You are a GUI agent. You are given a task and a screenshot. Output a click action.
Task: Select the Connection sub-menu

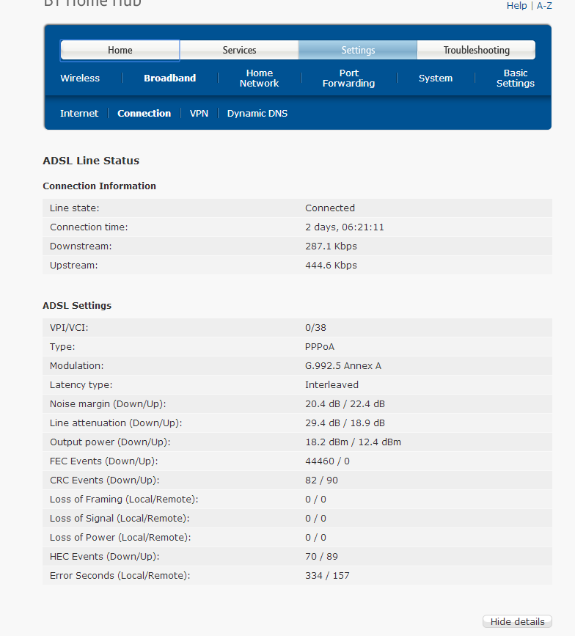[144, 114]
